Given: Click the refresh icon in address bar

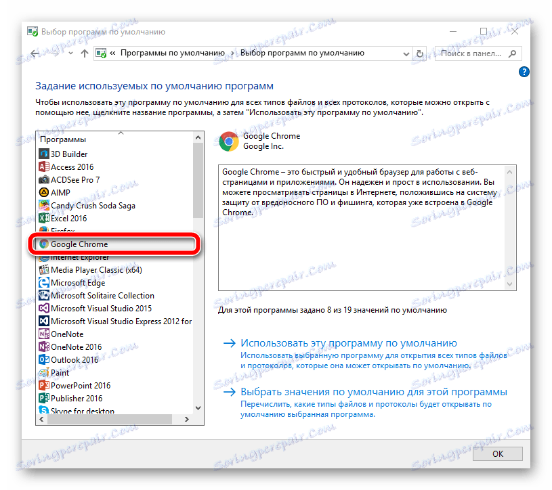Looking at the screenshot, I should (419, 53).
